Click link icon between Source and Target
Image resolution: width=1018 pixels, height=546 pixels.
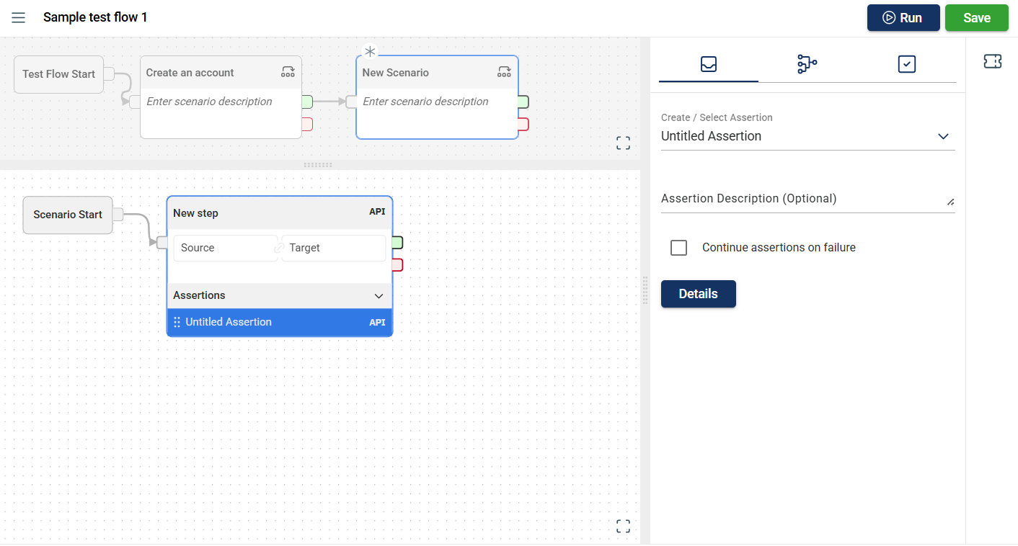click(279, 248)
